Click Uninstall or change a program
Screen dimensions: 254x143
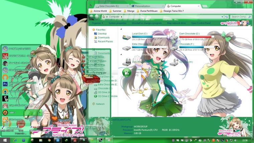(x=147, y=23)
